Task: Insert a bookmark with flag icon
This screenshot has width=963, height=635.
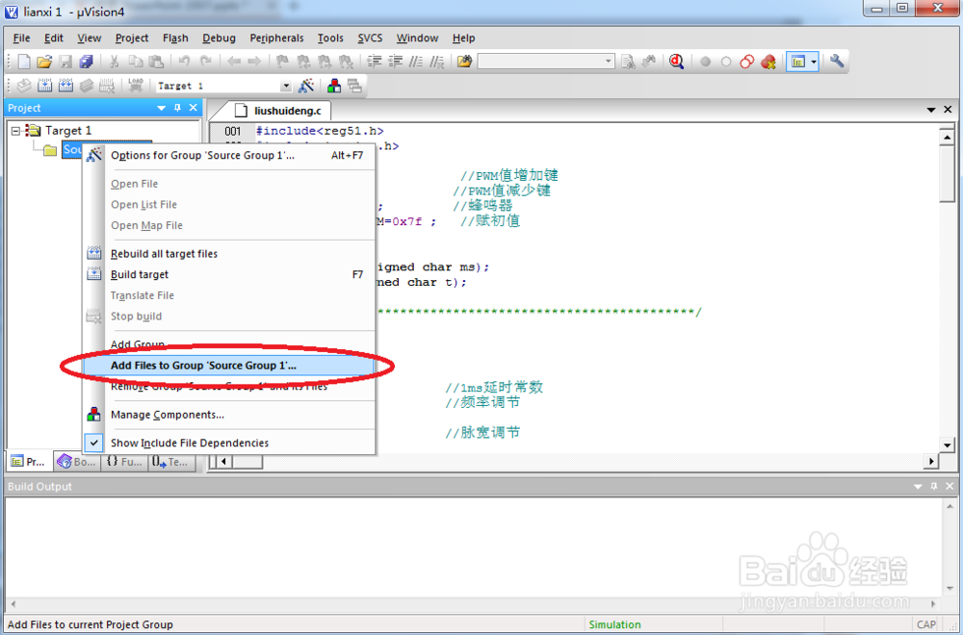Action: tap(282, 62)
